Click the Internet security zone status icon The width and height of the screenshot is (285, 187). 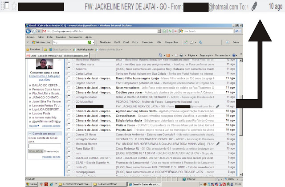184,179
